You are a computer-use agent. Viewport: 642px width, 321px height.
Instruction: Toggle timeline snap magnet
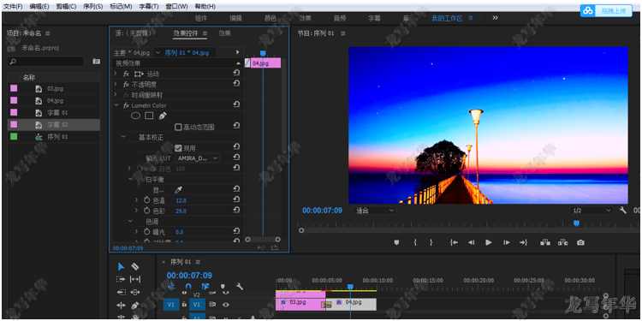188,287
